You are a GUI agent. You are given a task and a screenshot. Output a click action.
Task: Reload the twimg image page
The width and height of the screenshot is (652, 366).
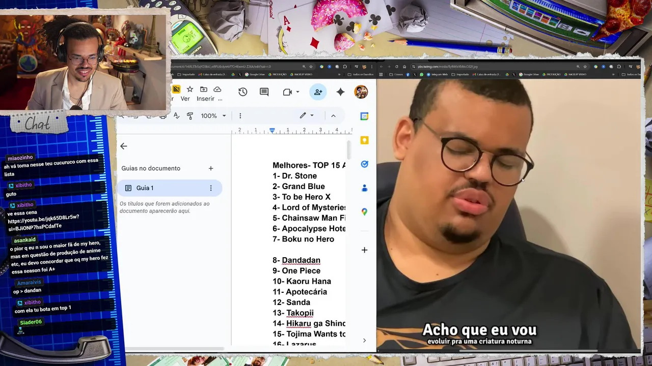pyautogui.click(x=397, y=67)
